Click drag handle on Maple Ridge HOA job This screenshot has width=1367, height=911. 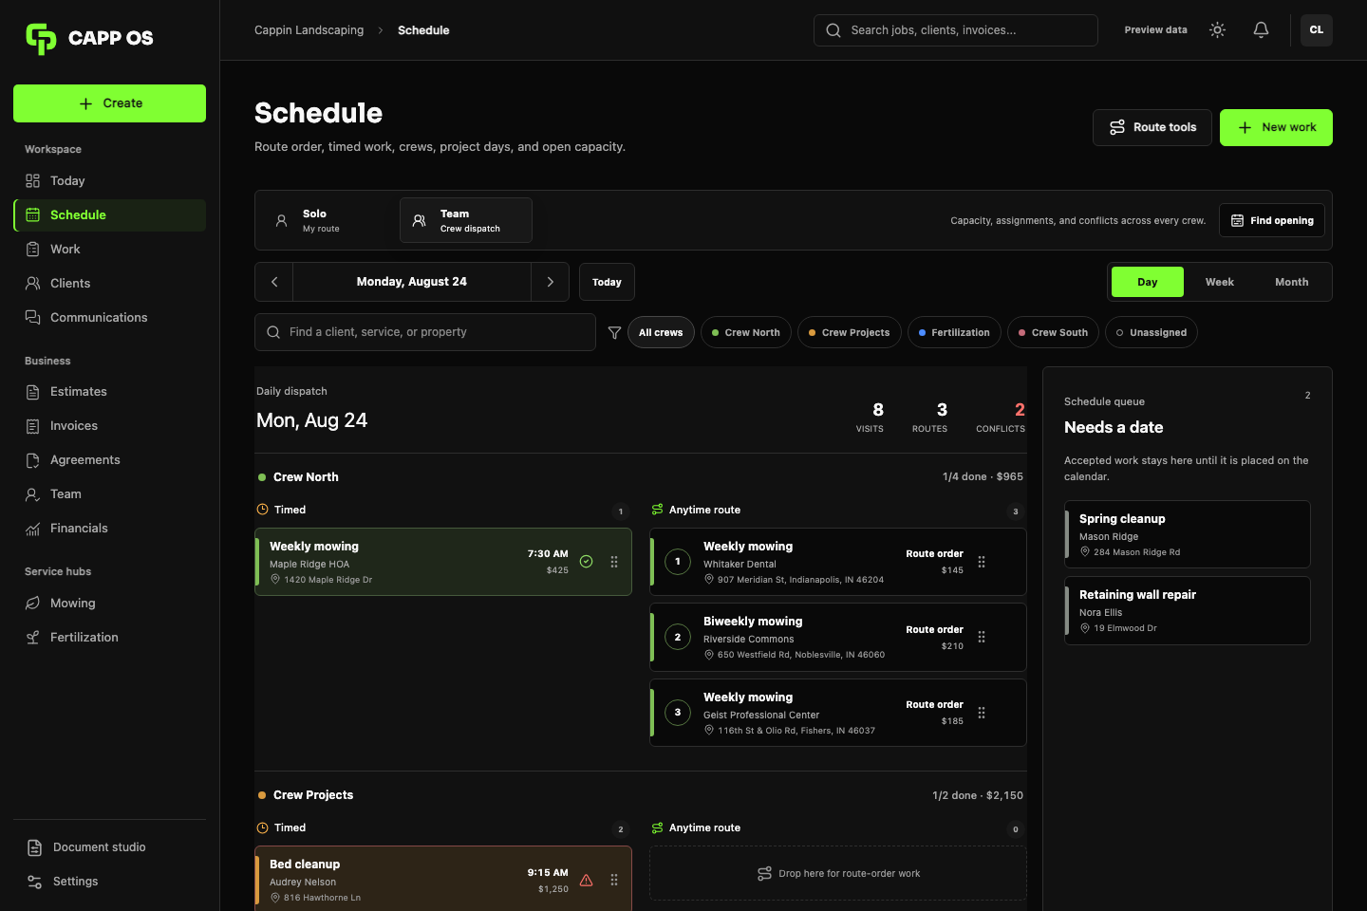click(614, 562)
